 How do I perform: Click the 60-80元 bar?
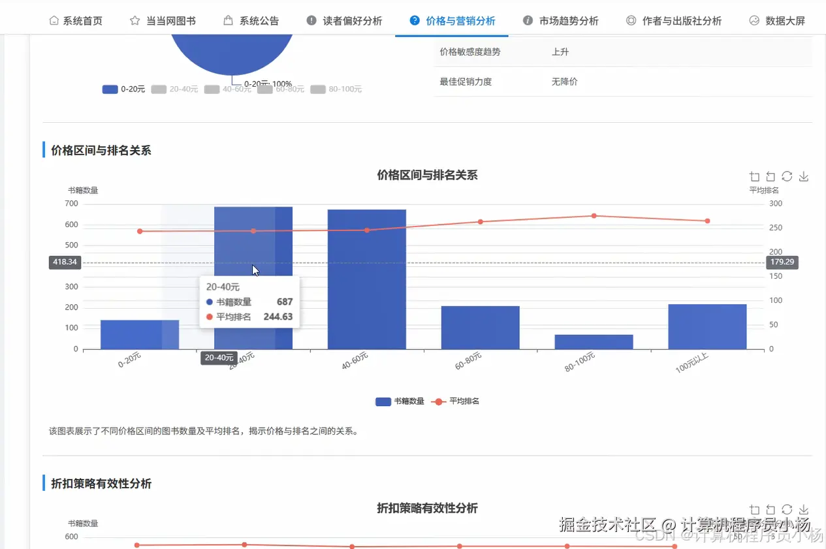click(x=480, y=328)
